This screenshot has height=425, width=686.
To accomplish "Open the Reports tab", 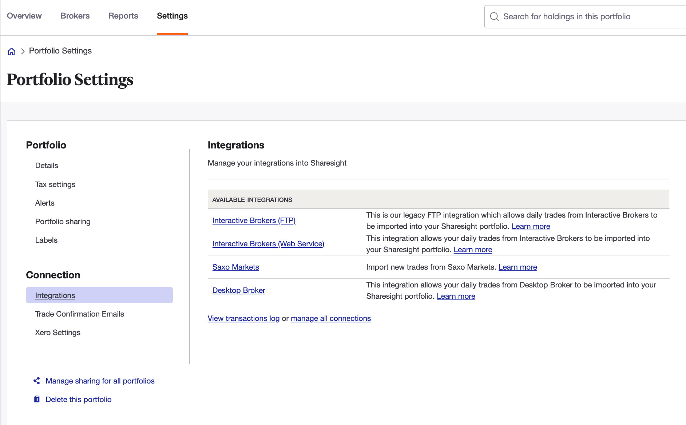I will [x=123, y=16].
